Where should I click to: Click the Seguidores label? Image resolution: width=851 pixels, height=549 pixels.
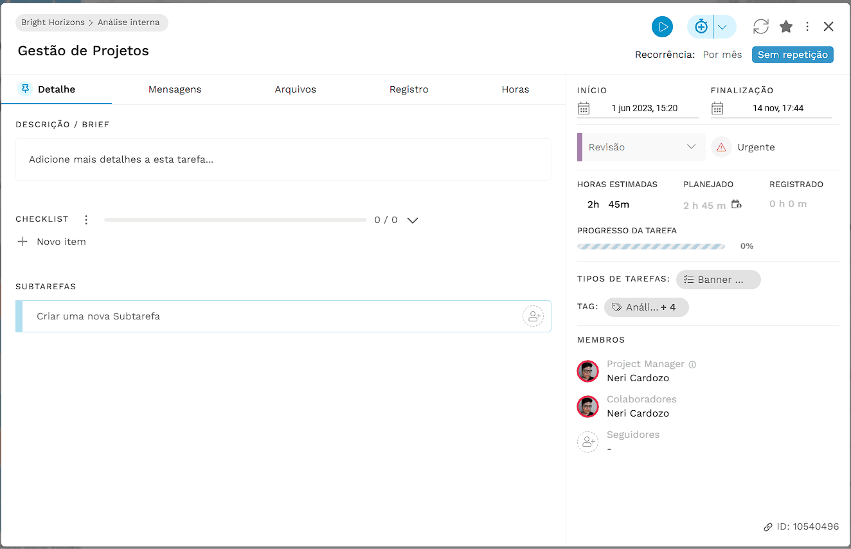click(x=633, y=435)
